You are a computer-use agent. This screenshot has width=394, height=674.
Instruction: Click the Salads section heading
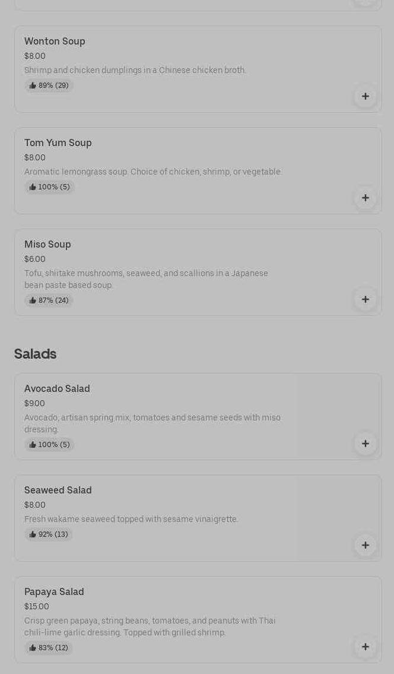pyautogui.click(x=35, y=354)
